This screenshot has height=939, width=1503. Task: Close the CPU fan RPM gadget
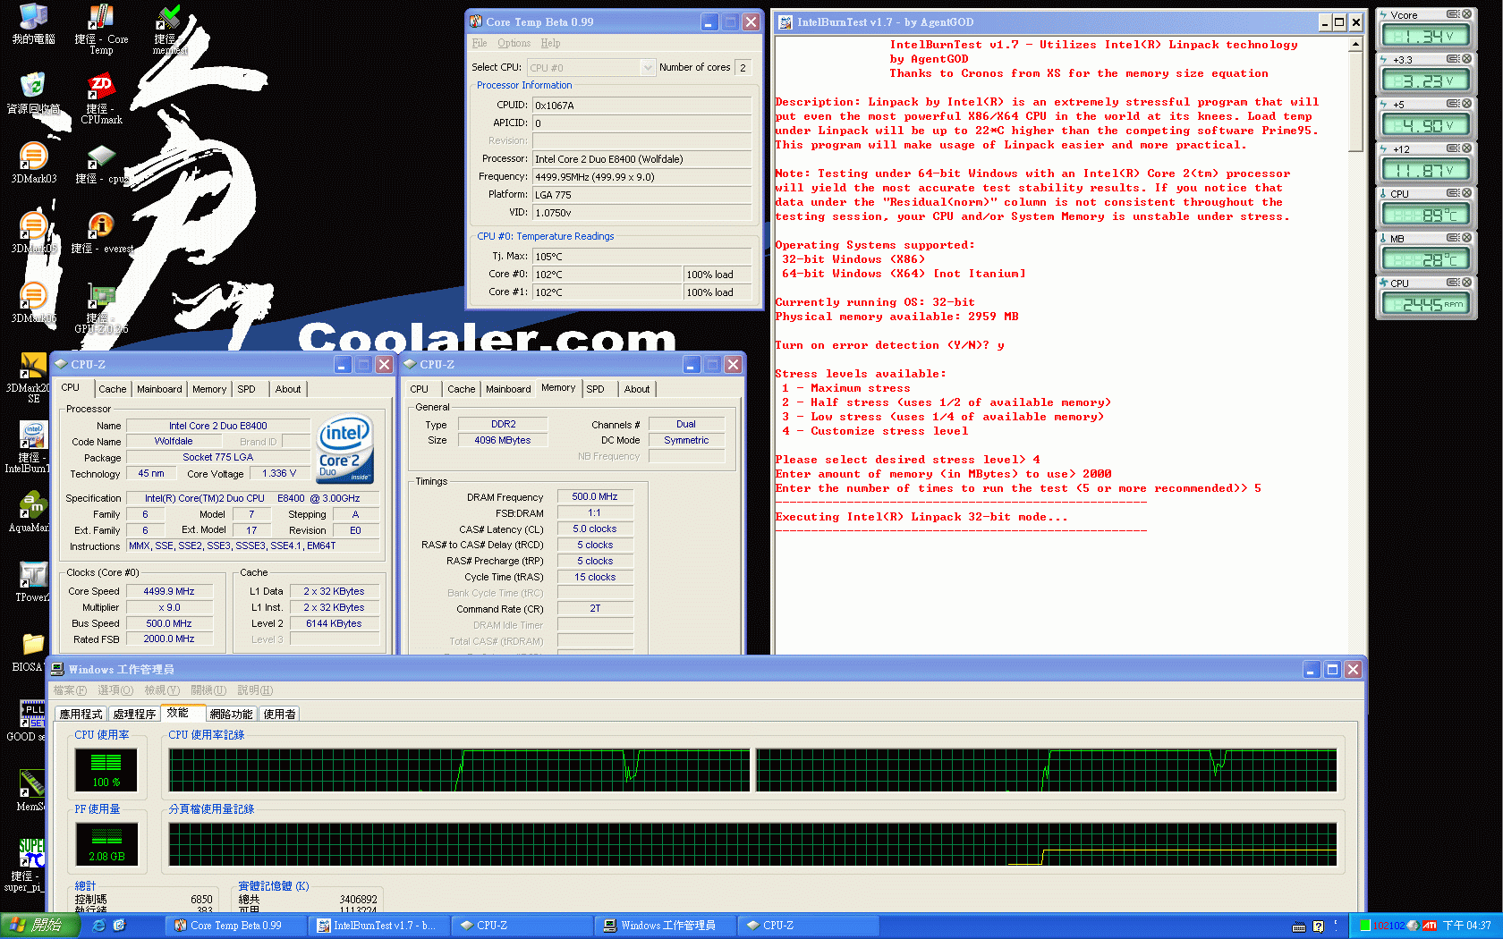pos(1466,283)
